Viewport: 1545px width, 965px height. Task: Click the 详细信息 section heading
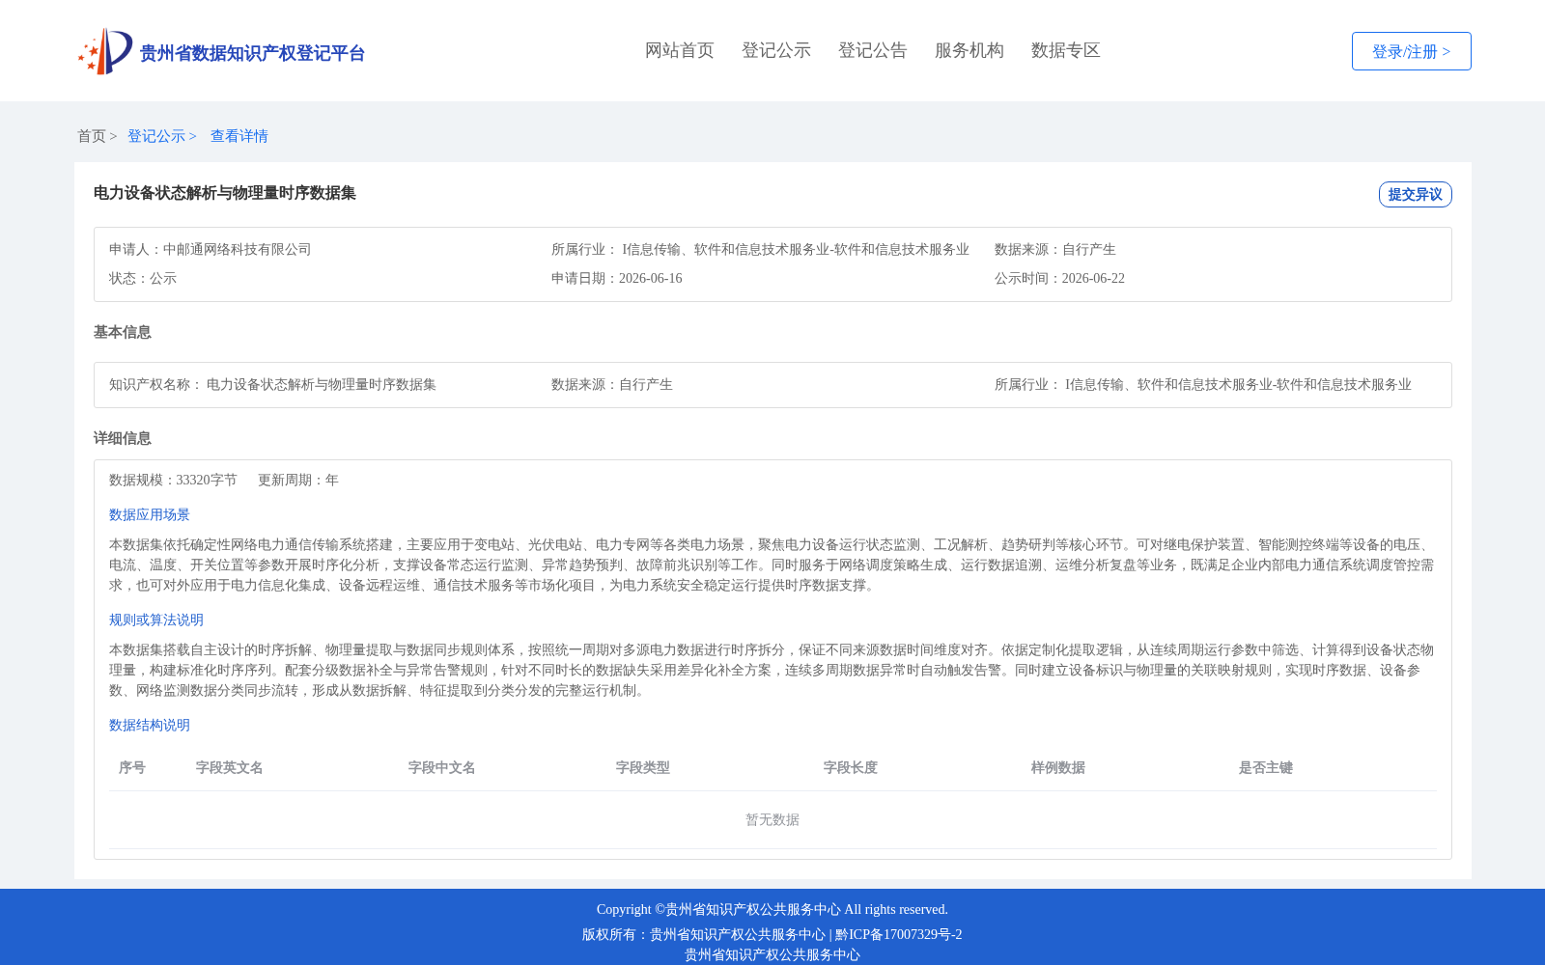point(123,438)
